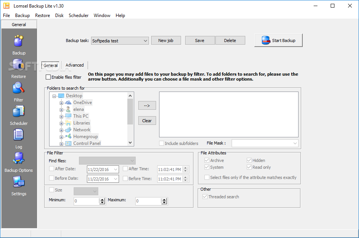The width and height of the screenshot is (359, 238).
Task: Uncheck the Archive attribute
Action: [207, 160]
